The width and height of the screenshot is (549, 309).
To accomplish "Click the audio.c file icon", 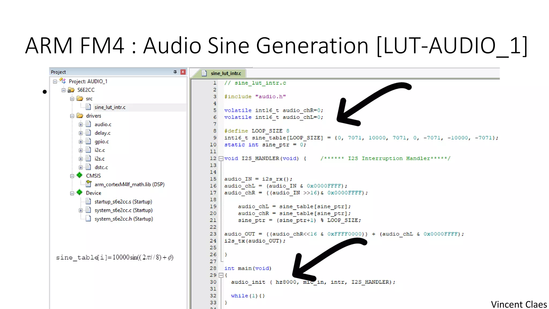I will (88, 124).
